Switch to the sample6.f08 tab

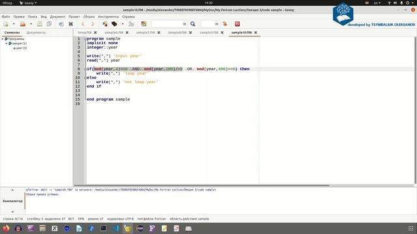[114, 32]
